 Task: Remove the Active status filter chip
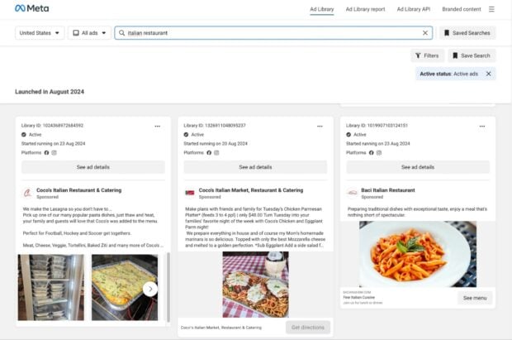coord(489,74)
